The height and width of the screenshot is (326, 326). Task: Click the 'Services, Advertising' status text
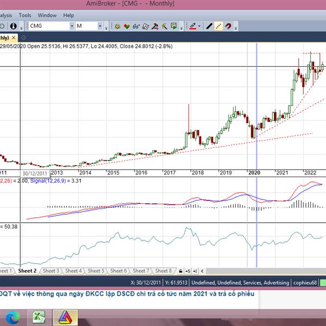click(x=266, y=283)
